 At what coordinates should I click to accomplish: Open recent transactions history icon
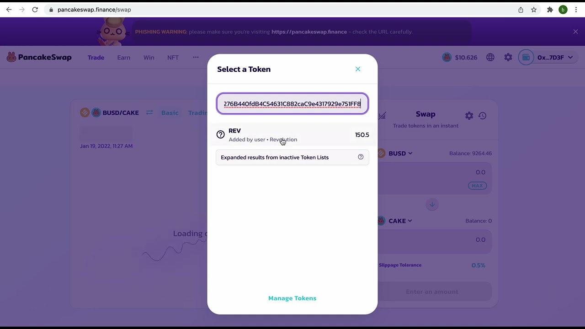pyautogui.click(x=482, y=116)
